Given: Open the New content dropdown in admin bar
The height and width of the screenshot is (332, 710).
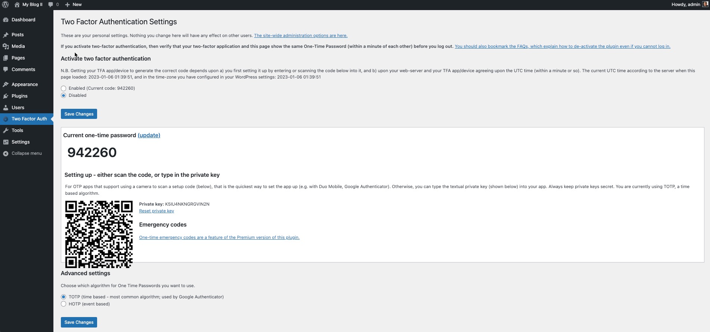Looking at the screenshot, I should click(x=73, y=4).
